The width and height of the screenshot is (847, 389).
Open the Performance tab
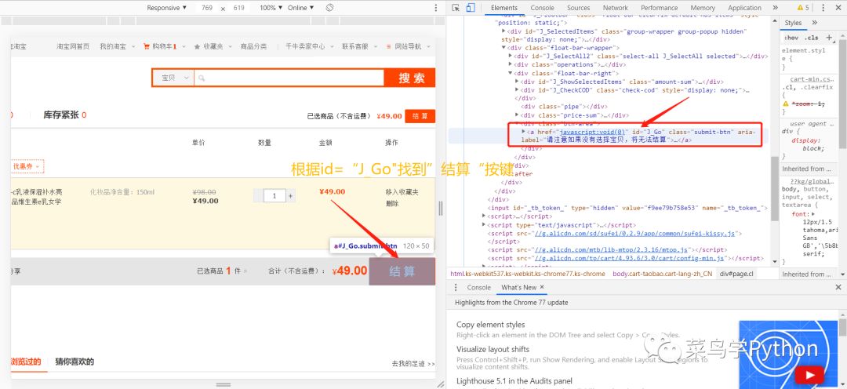[x=659, y=8]
